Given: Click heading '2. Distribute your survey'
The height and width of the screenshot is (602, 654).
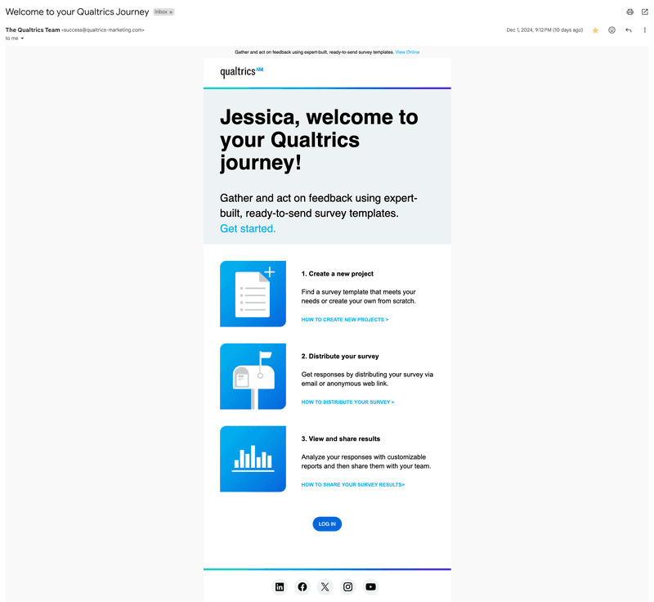Looking at the screenshot, I should pos(340,357).
